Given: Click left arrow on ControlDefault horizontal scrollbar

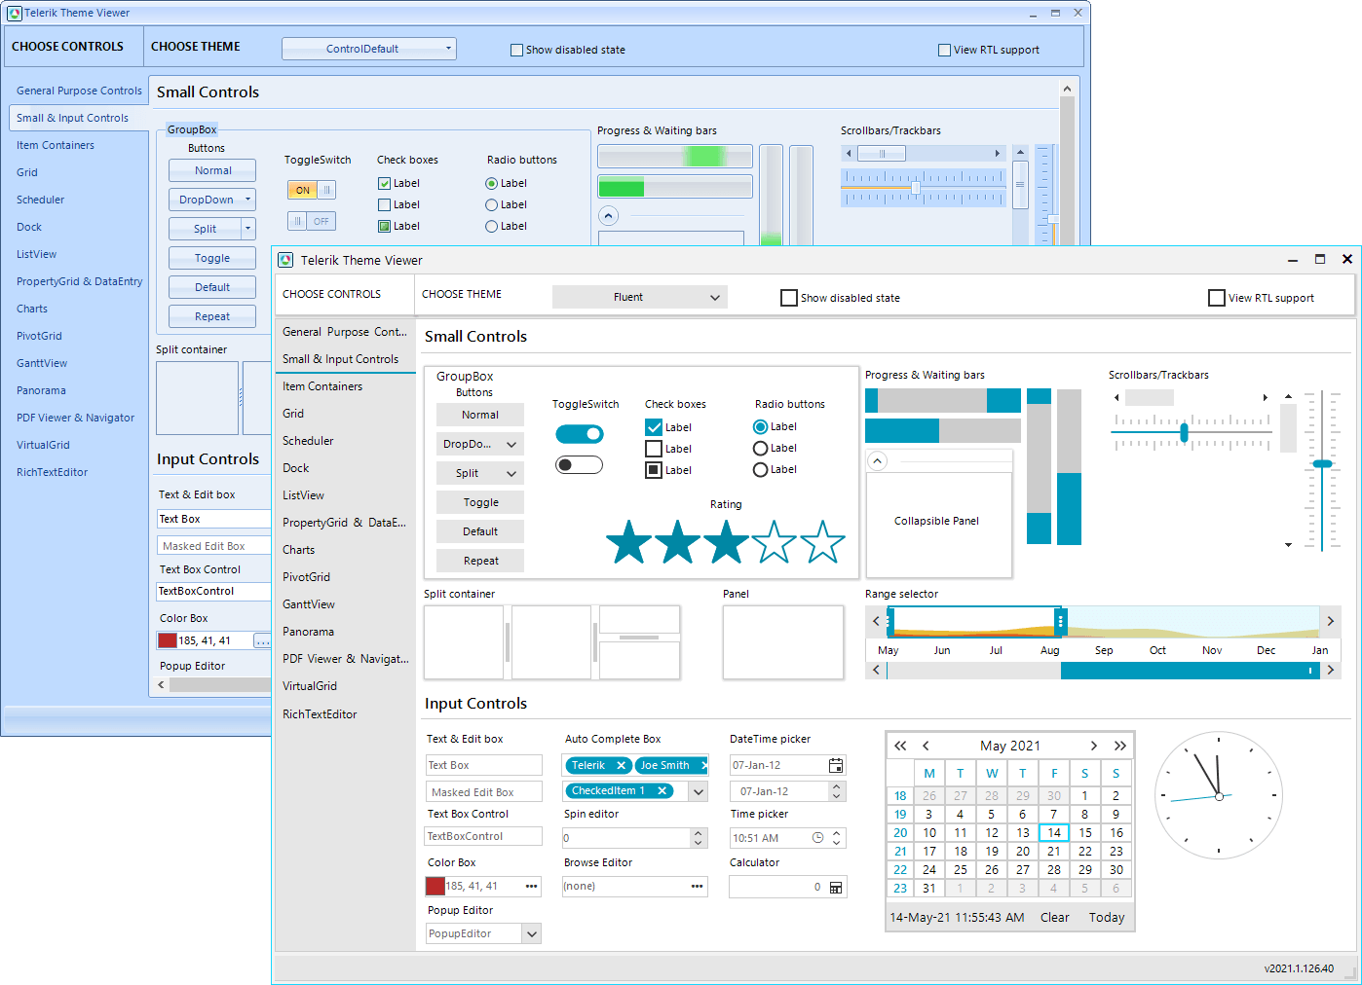Looking at the screenshot, I should [x=849, y=153].
